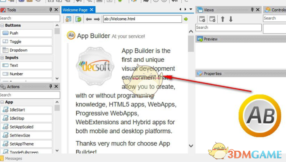Click the first add view icon
Image resolution: width=286 pixels, height=162 pixels.
click(x=202, y=19)
